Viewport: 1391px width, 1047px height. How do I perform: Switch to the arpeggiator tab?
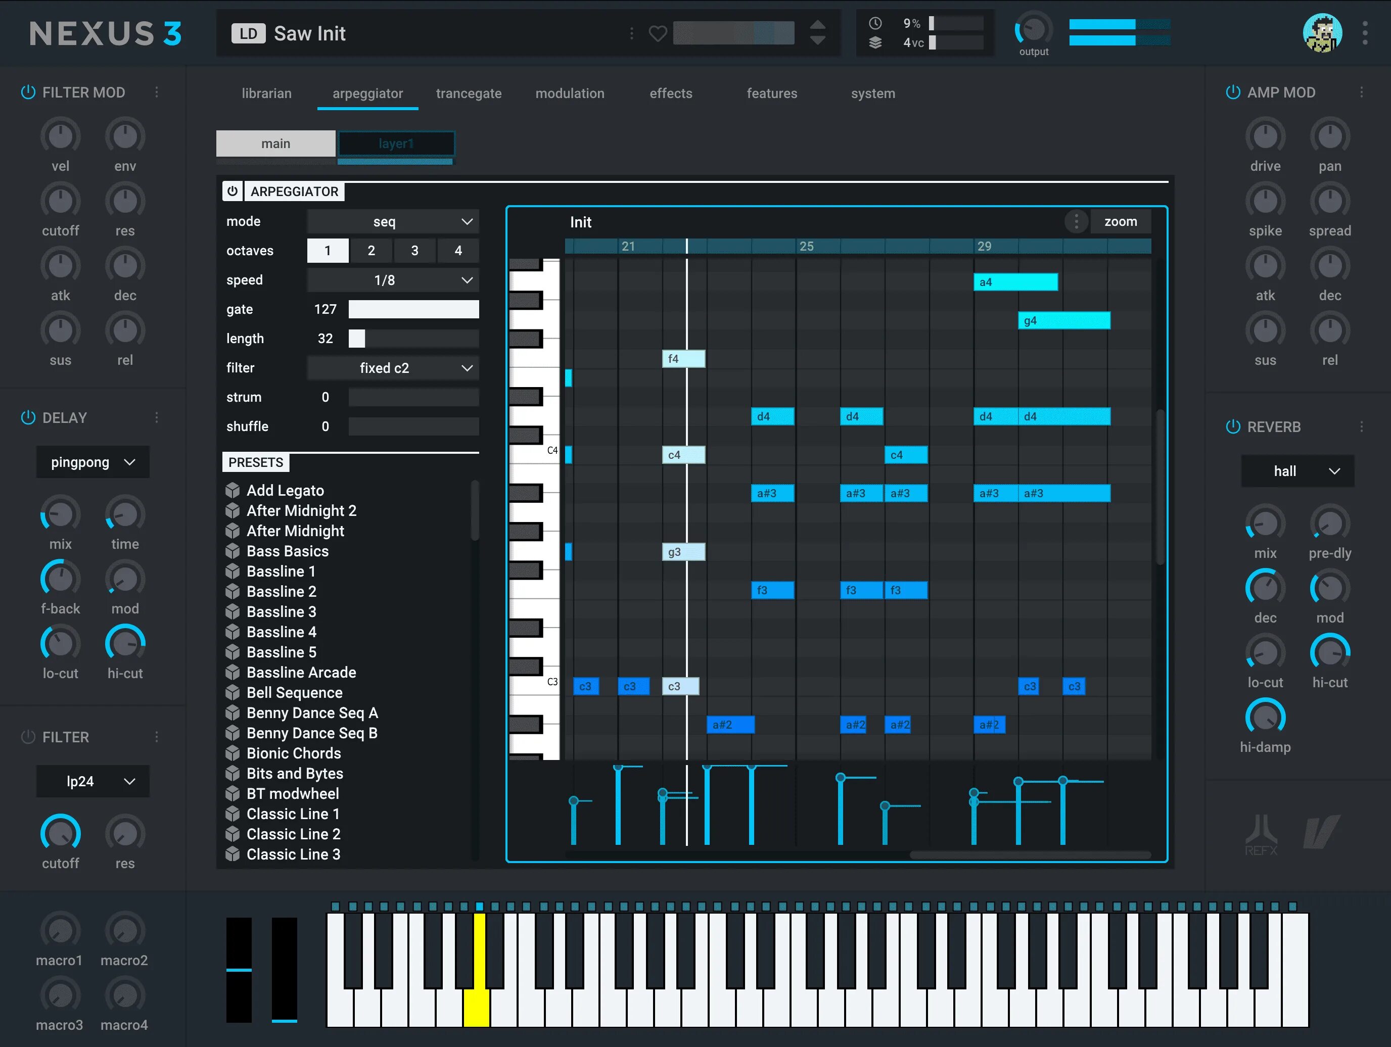pos(368,93)
